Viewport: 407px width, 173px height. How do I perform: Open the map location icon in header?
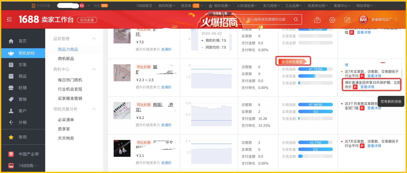(317, 20)
